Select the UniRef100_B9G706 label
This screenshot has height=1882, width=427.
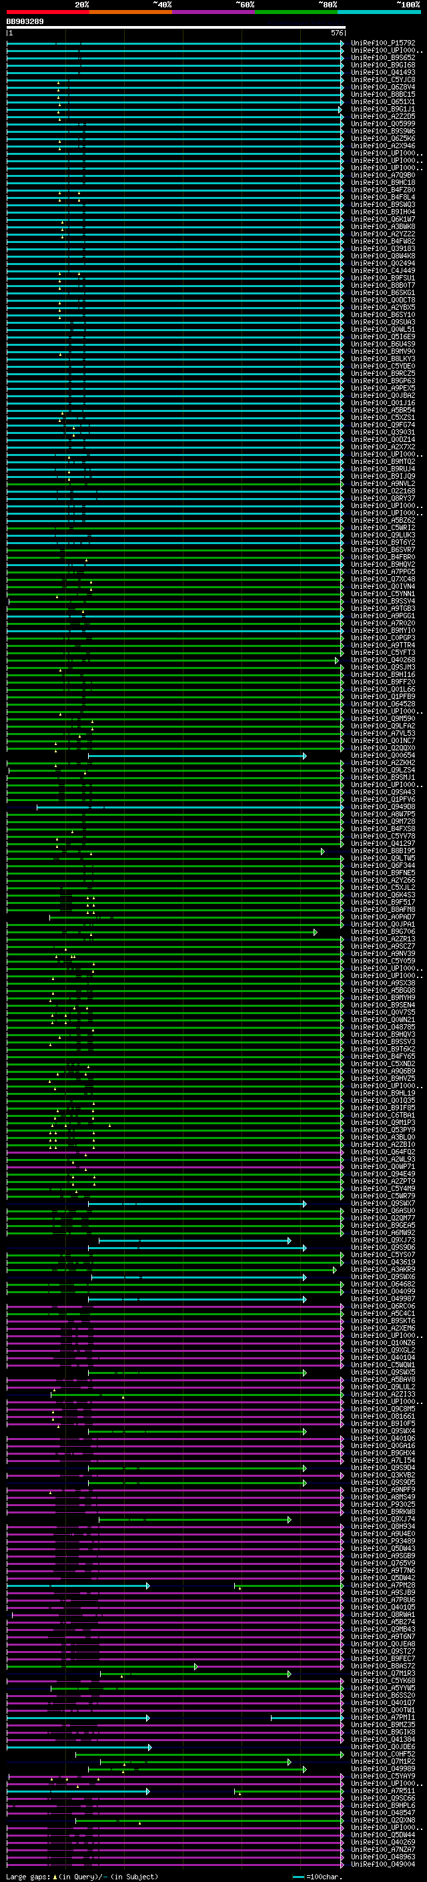tap(383, 931)
